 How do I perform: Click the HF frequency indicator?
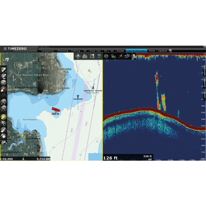click(x=150, y=159)
